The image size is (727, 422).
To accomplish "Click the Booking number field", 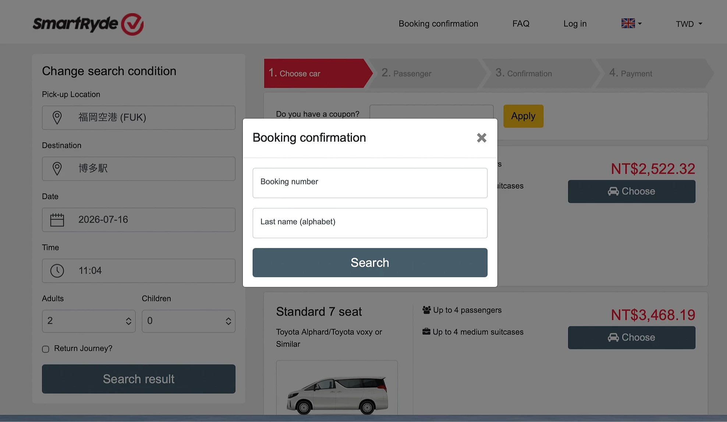I will tap(370, 183).
